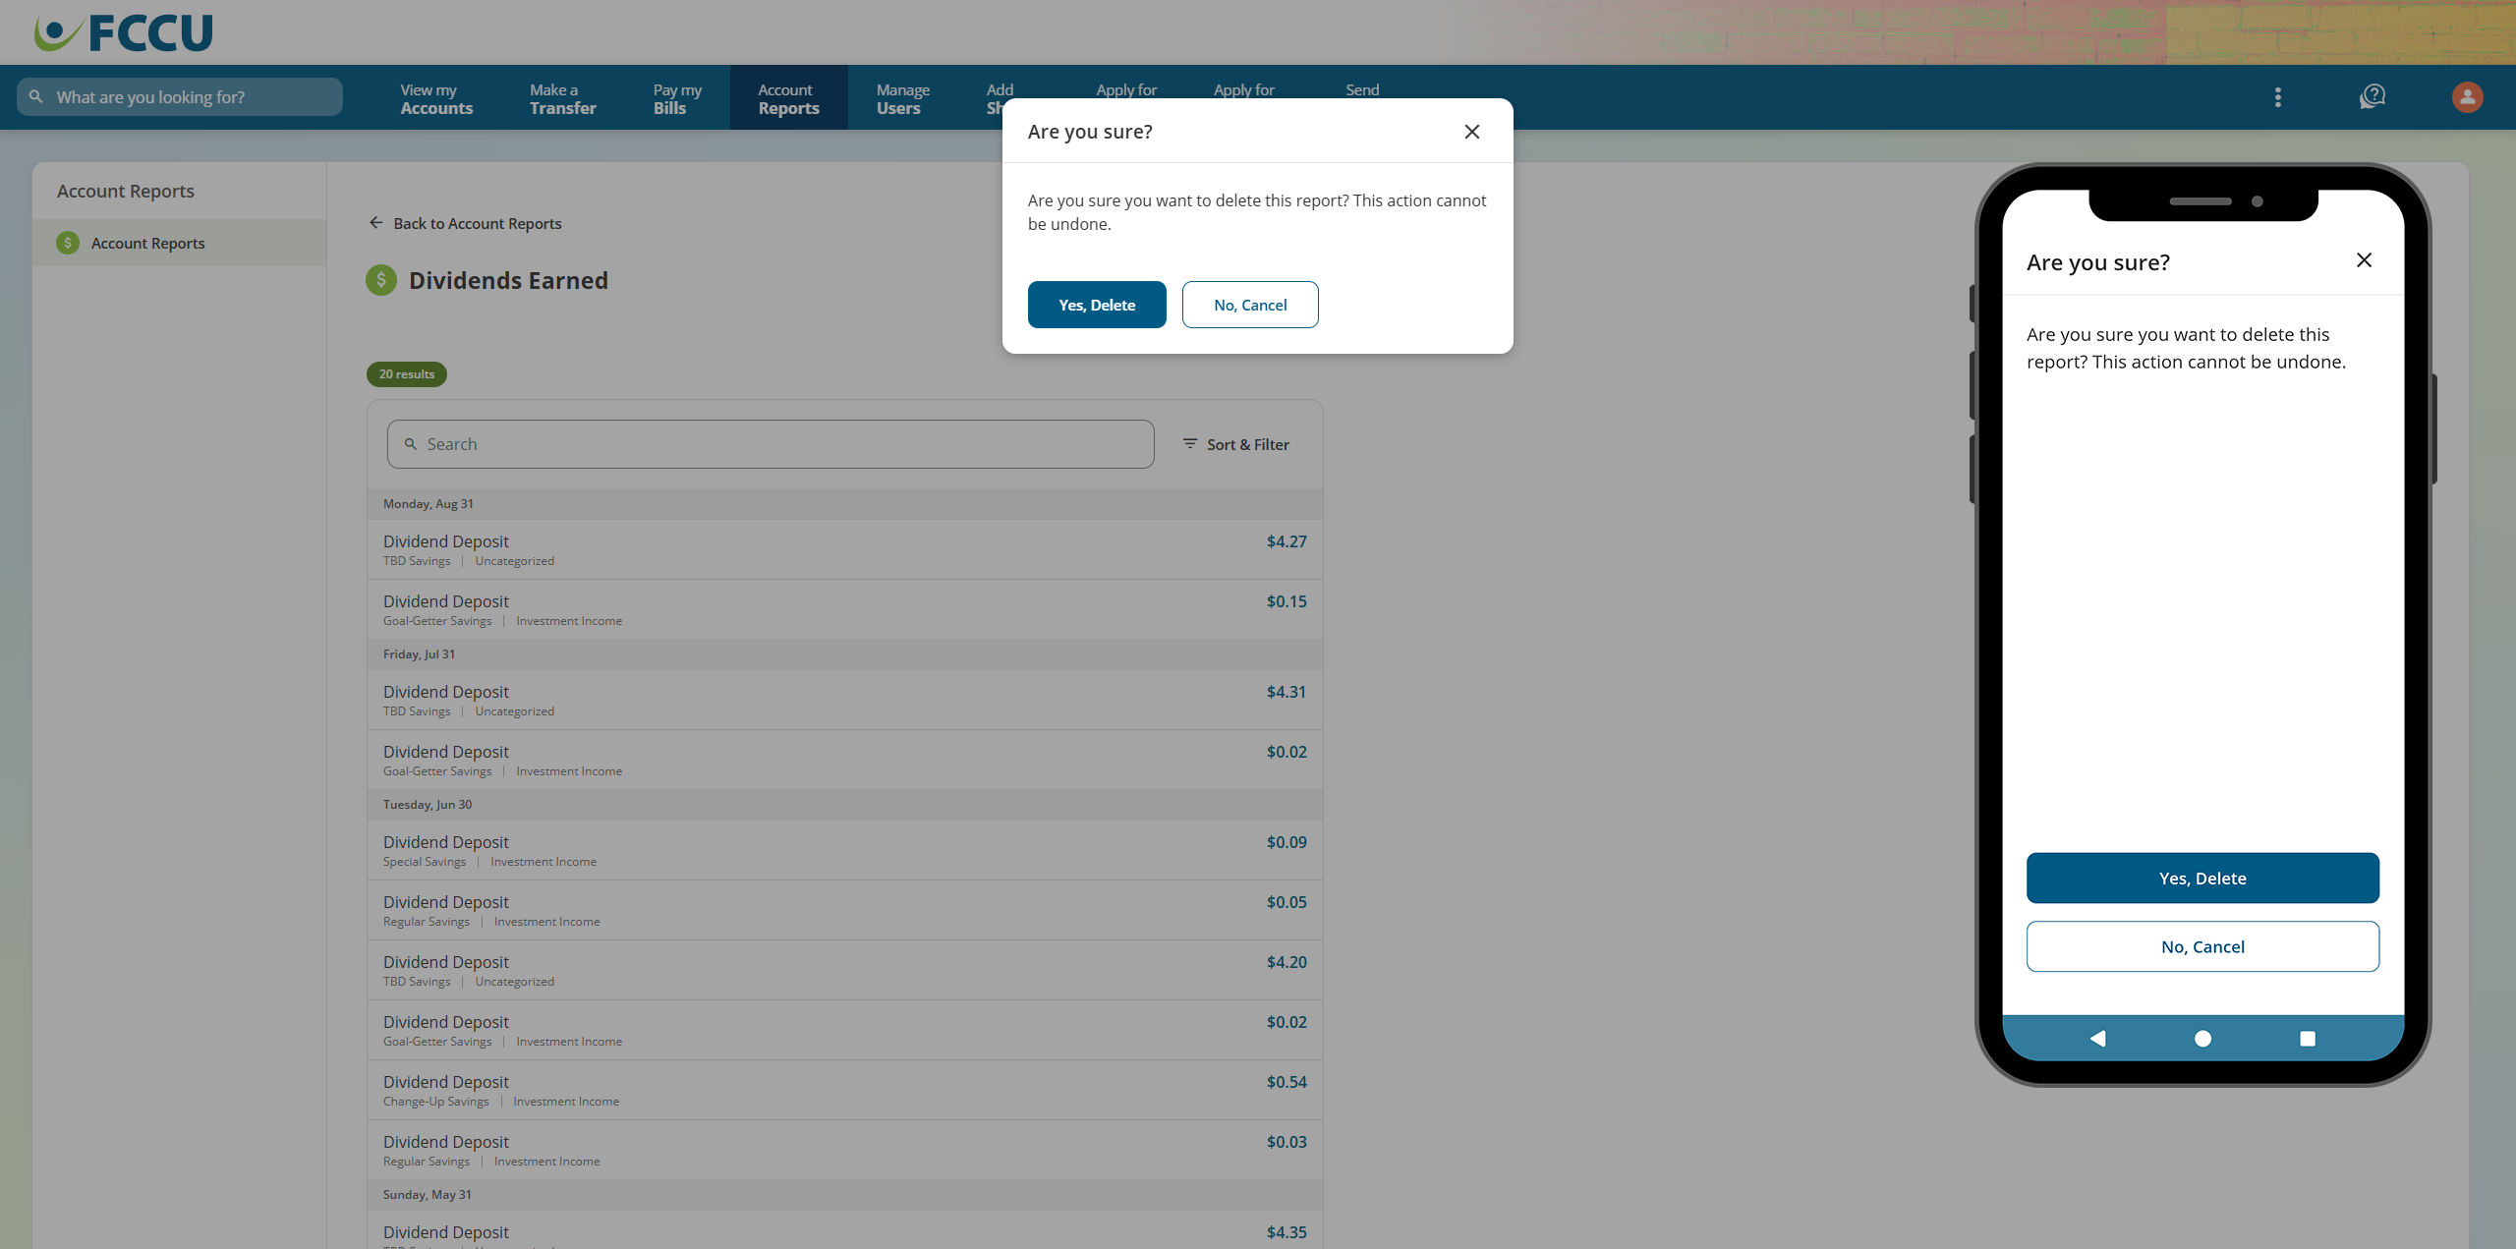Click the first 'Apply for' nav item
Image resolution: width=2516 pixels, height=1249 pixels.
[1126, 89]
